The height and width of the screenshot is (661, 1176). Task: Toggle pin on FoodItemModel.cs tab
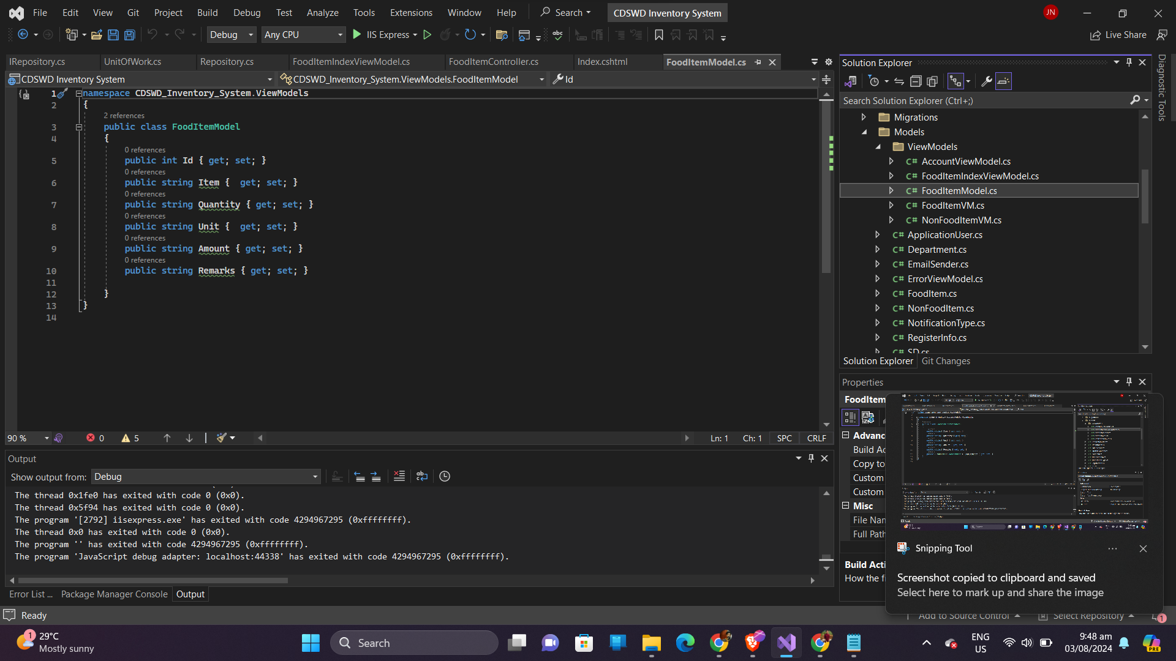758,62
